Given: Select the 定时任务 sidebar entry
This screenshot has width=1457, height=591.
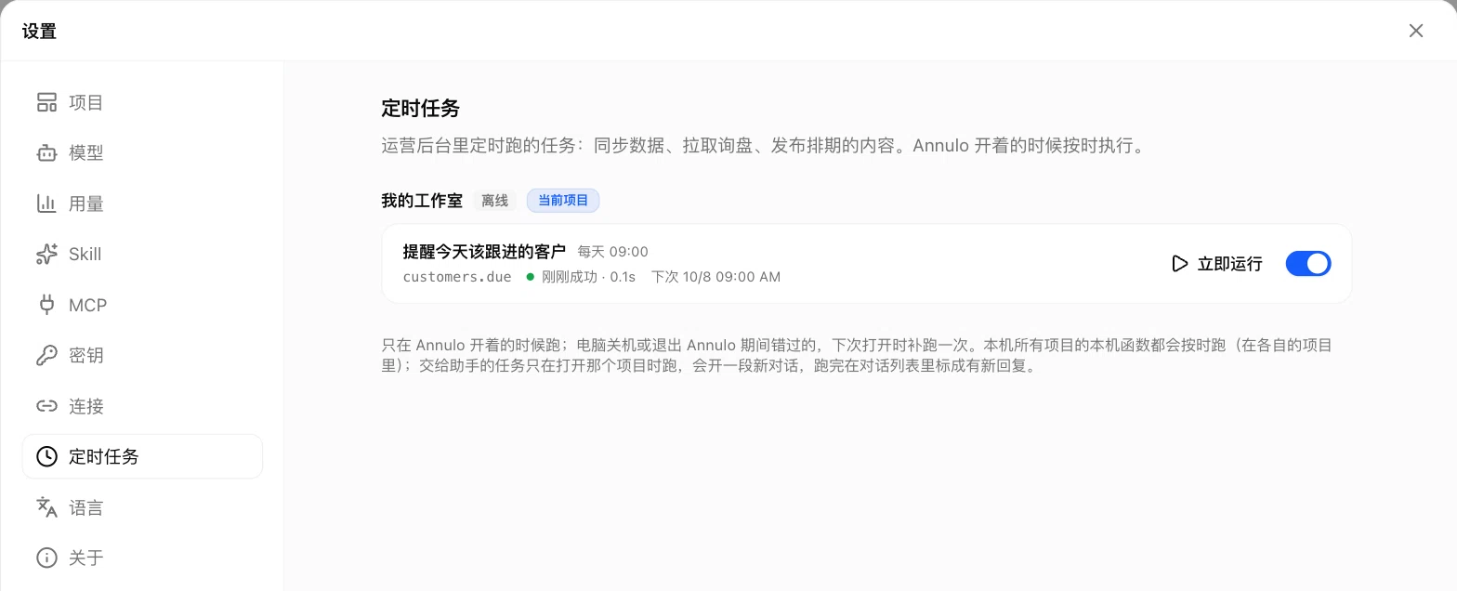Looking at the screenshot, I should click(x=142, y=456).
